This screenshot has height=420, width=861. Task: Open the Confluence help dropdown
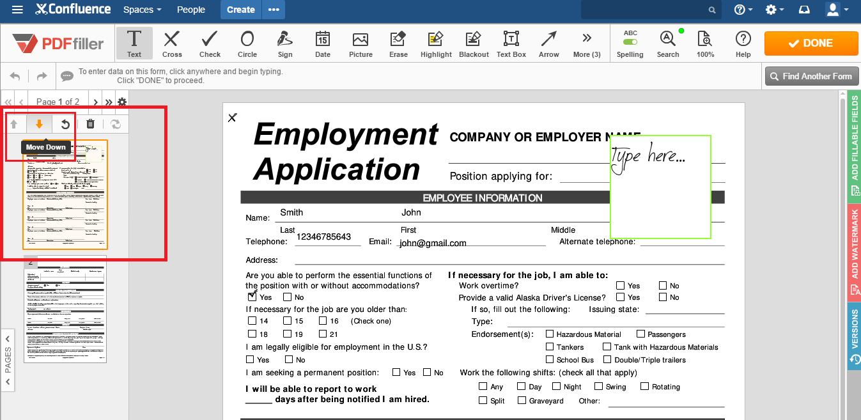pyautogui.click(x=743, y=10)
